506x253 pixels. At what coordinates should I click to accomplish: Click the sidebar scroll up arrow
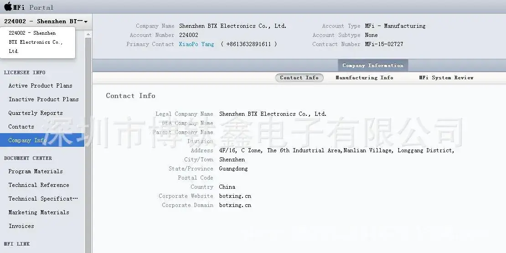(x=88, y=34)
